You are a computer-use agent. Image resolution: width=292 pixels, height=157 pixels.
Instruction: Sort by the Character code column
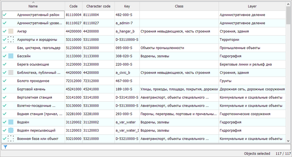(98, 6)
